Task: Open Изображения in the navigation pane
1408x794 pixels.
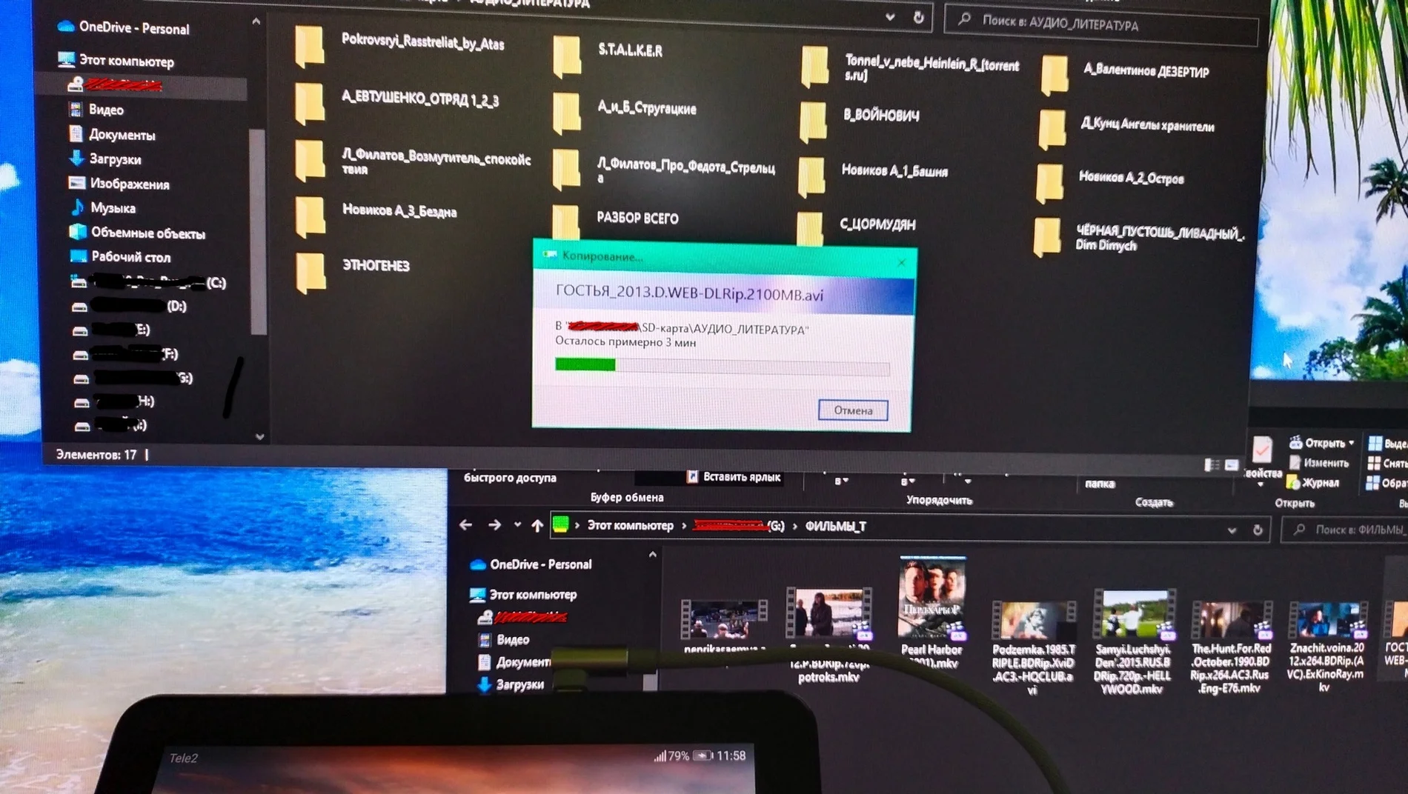Action: tap(119, 184)
